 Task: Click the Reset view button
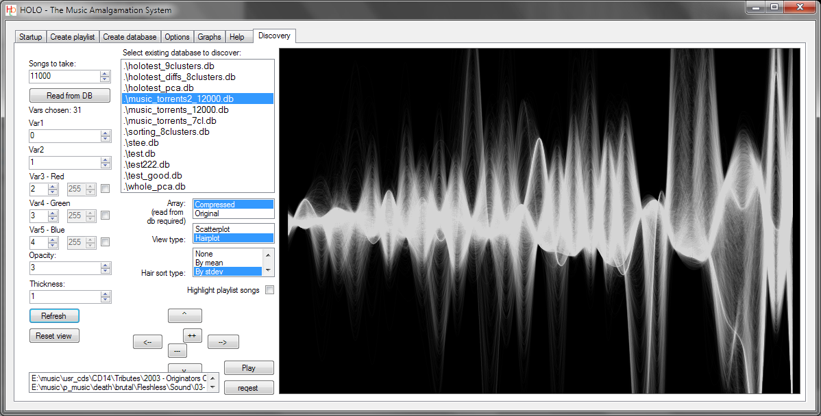coord(54,335)
